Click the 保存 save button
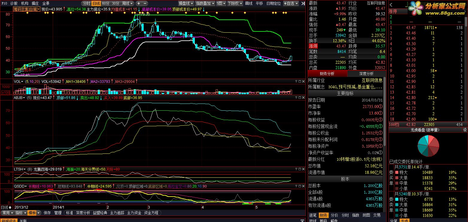The height and width of the screenshot is (222, 468). click(47, 213)
